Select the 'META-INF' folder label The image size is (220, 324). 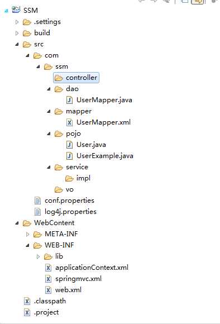point(61,234)
